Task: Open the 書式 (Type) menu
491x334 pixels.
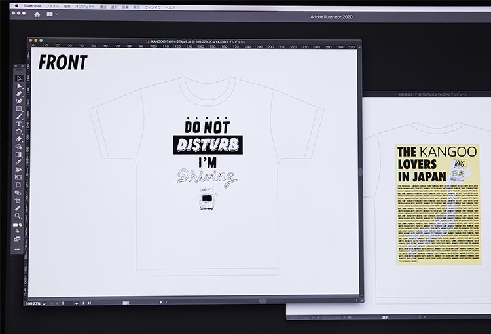Action: pos(103,7)
